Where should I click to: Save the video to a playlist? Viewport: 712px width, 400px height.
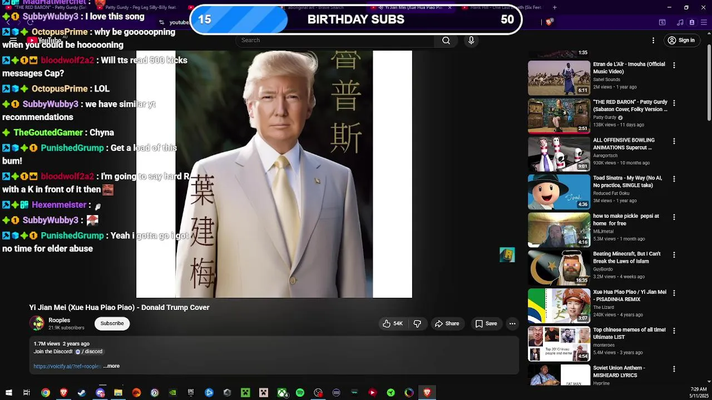[x=486, y=323]
